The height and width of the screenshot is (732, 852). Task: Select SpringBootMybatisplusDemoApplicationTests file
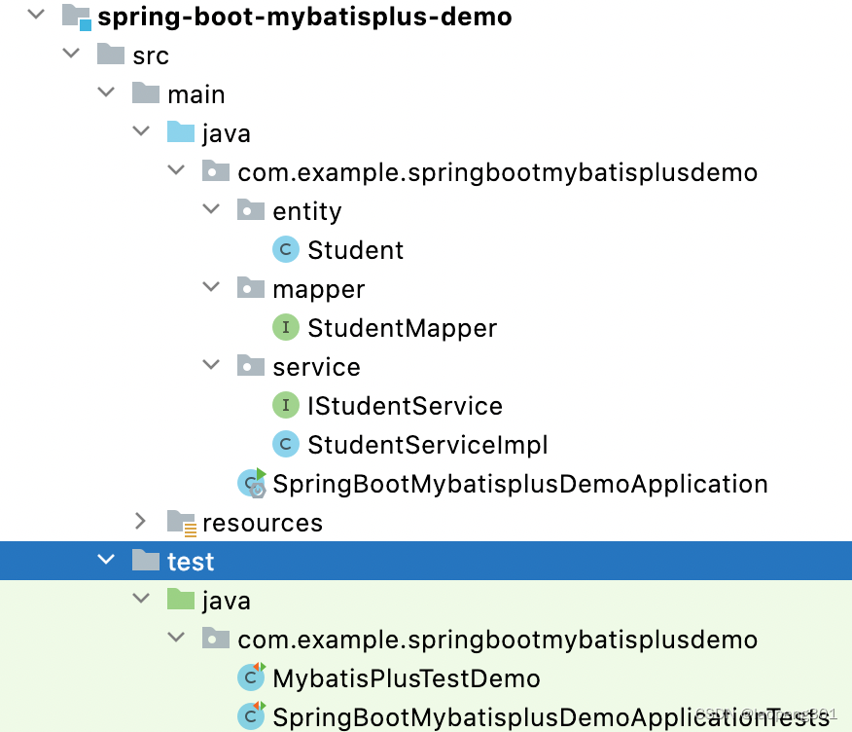pyautogui.click(x=545, y=716)
